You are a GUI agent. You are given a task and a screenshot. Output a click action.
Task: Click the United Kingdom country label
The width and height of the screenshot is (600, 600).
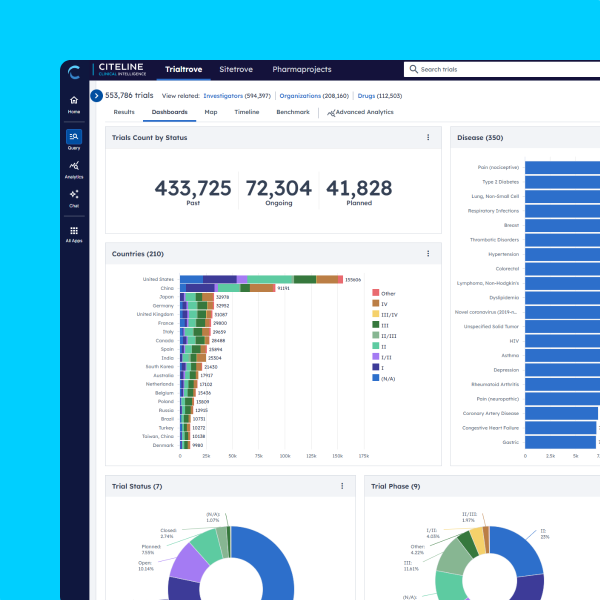(x=155, y=314)
